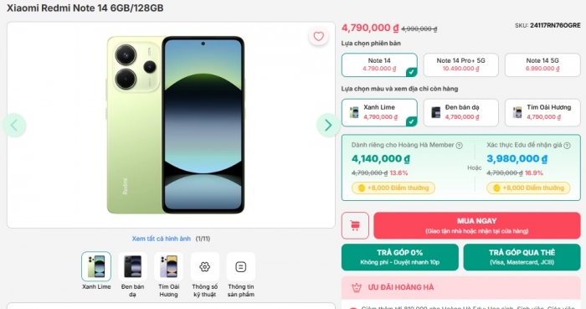Choose the Đen bán dạ color option
The image size is (586, 309).
point(460,112)
